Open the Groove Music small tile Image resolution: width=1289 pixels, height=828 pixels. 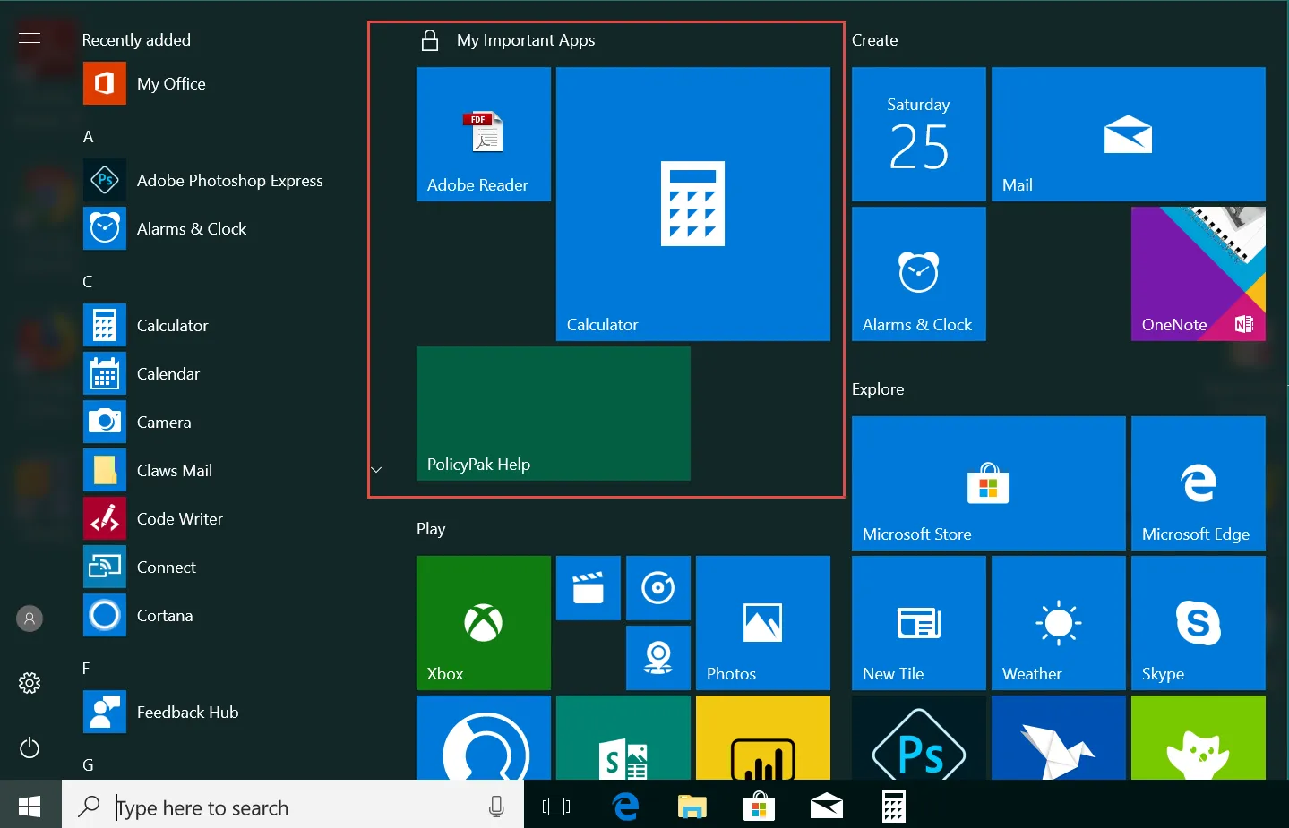click(658, 588)
